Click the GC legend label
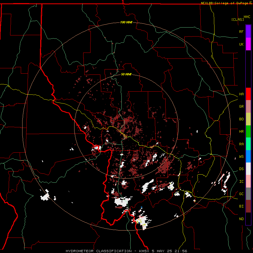This screenshot has width=253, height=253. pyautogui.click(x=241, y=194)
